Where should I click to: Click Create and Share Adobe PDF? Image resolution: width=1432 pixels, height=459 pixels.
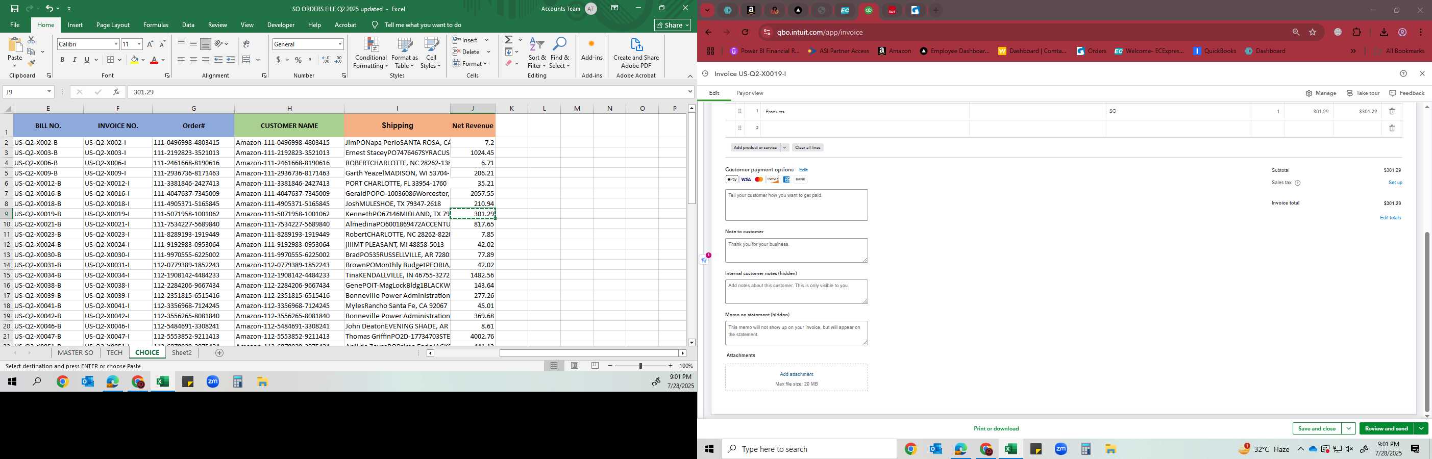636,54
